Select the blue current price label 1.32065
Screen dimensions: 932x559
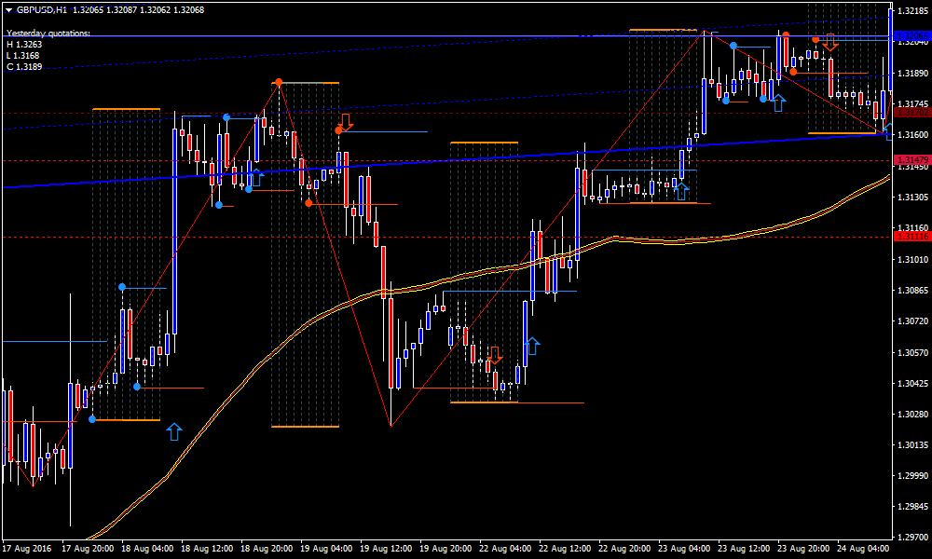pos(911,36)
